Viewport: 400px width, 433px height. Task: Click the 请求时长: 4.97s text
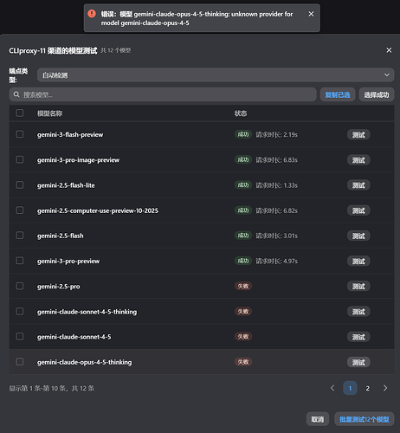pos(276,261)
